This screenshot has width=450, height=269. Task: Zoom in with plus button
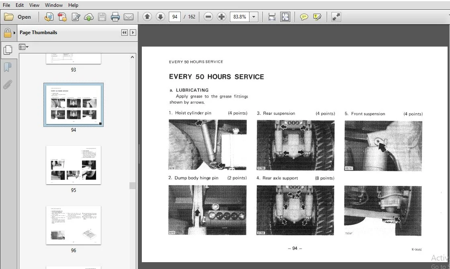click(221, 16)
